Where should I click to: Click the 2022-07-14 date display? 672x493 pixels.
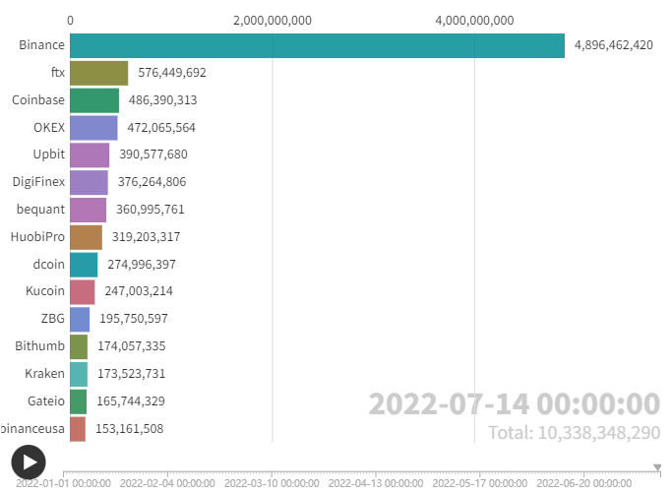515,403
